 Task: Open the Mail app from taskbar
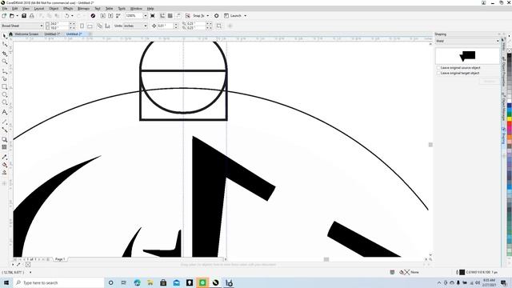[x=176, y=282]
